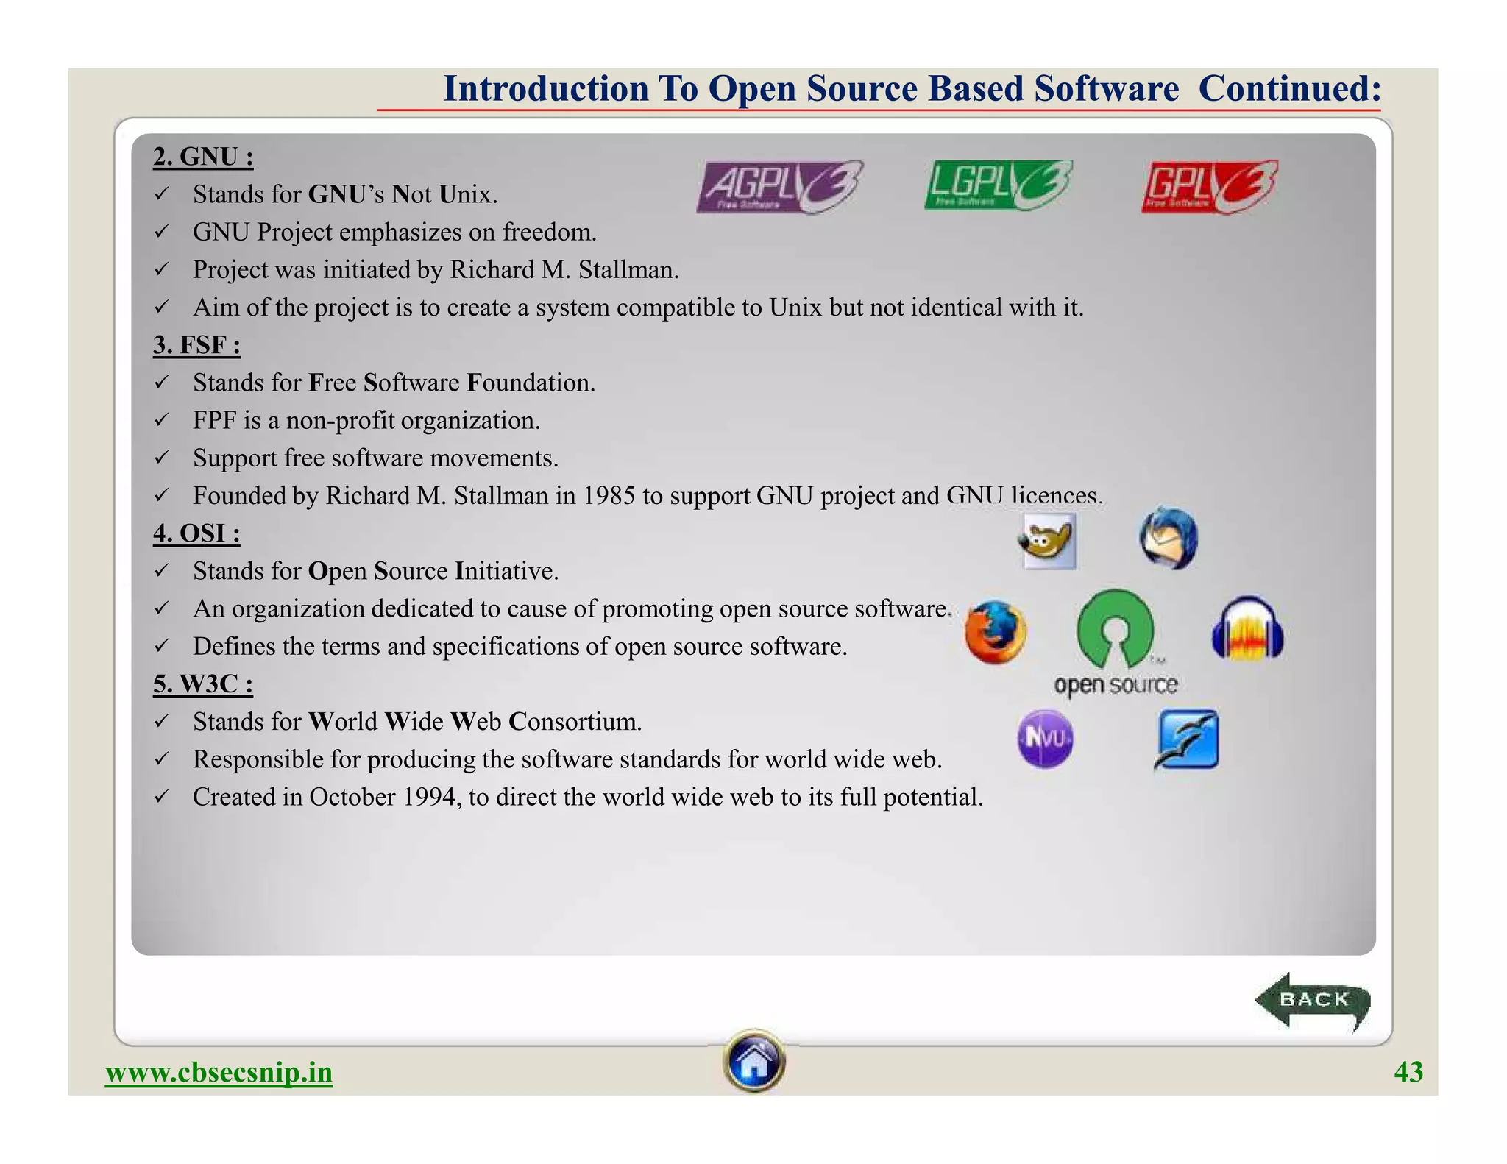Image resolution: width=1507 pixels, height=1164 pixels.
Task: Click the LGPLv3 license logo
Action: (998, 185)
